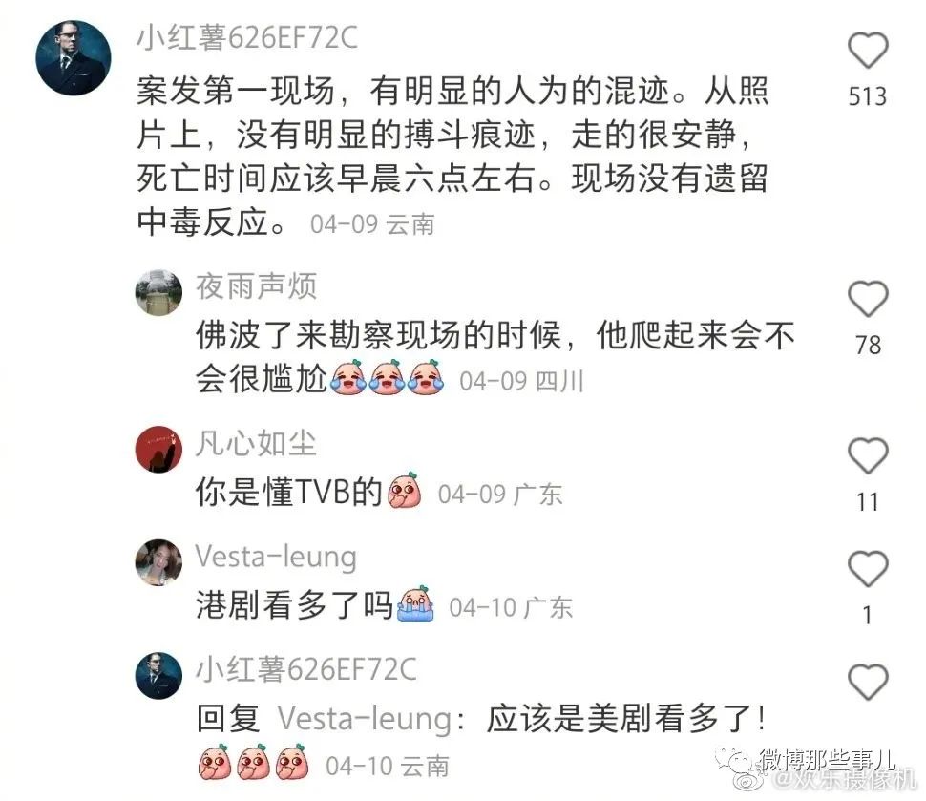Open avatar beside the bottom reply
This screenshot has width=926, height=801.
tap(158, 676)
